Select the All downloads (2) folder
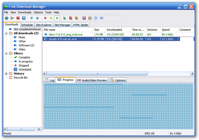The height and width of the screenshot is (140, 199). (26, 33)
